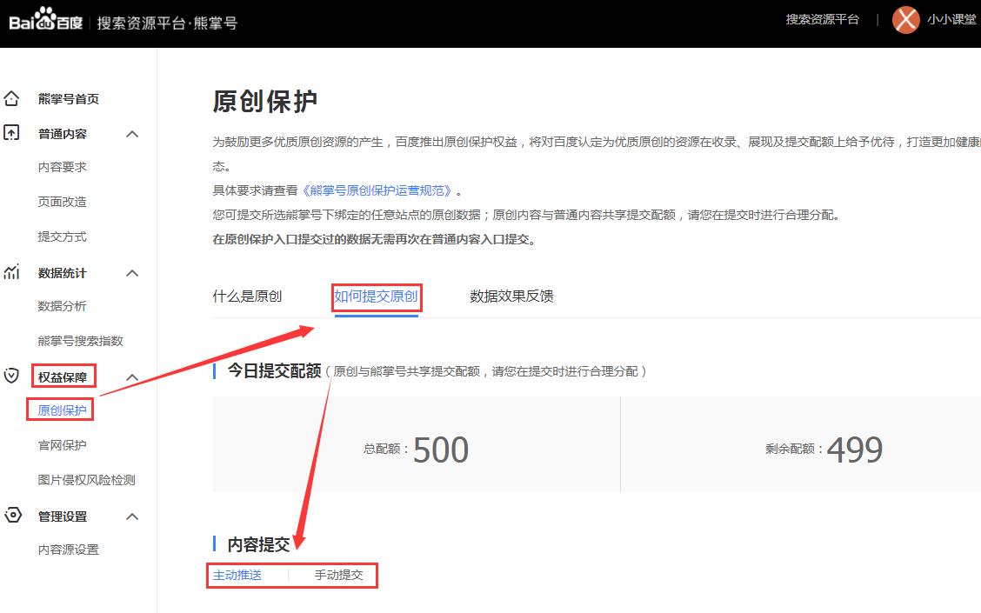Collapse the 权益保障 sidebar section

(132, 376)
